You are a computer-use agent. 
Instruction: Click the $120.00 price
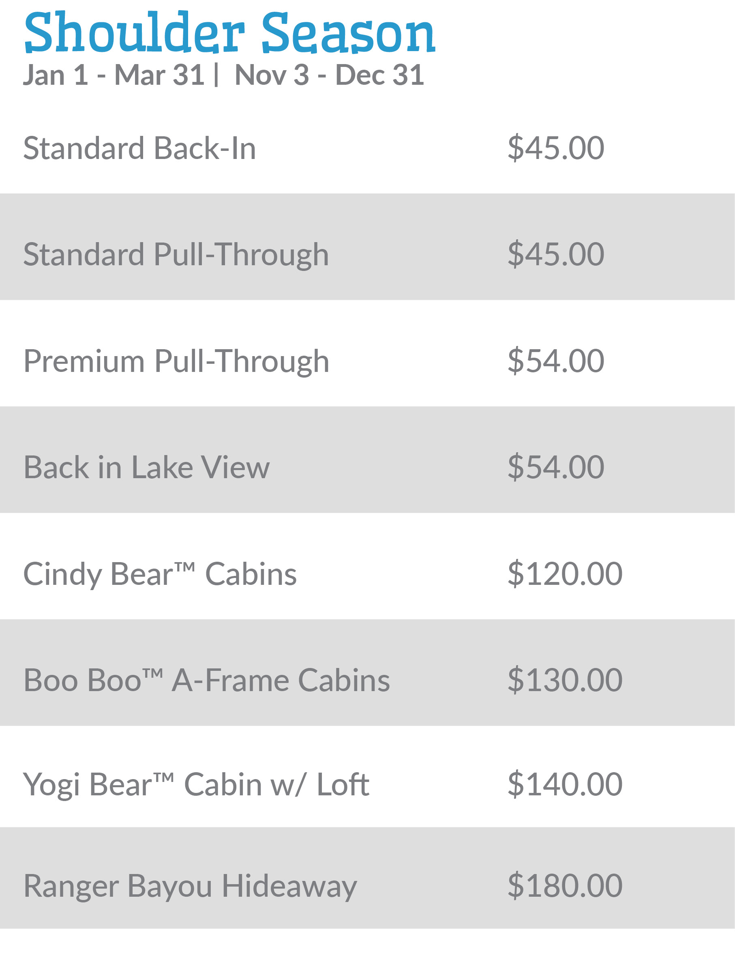coord(565,574)
